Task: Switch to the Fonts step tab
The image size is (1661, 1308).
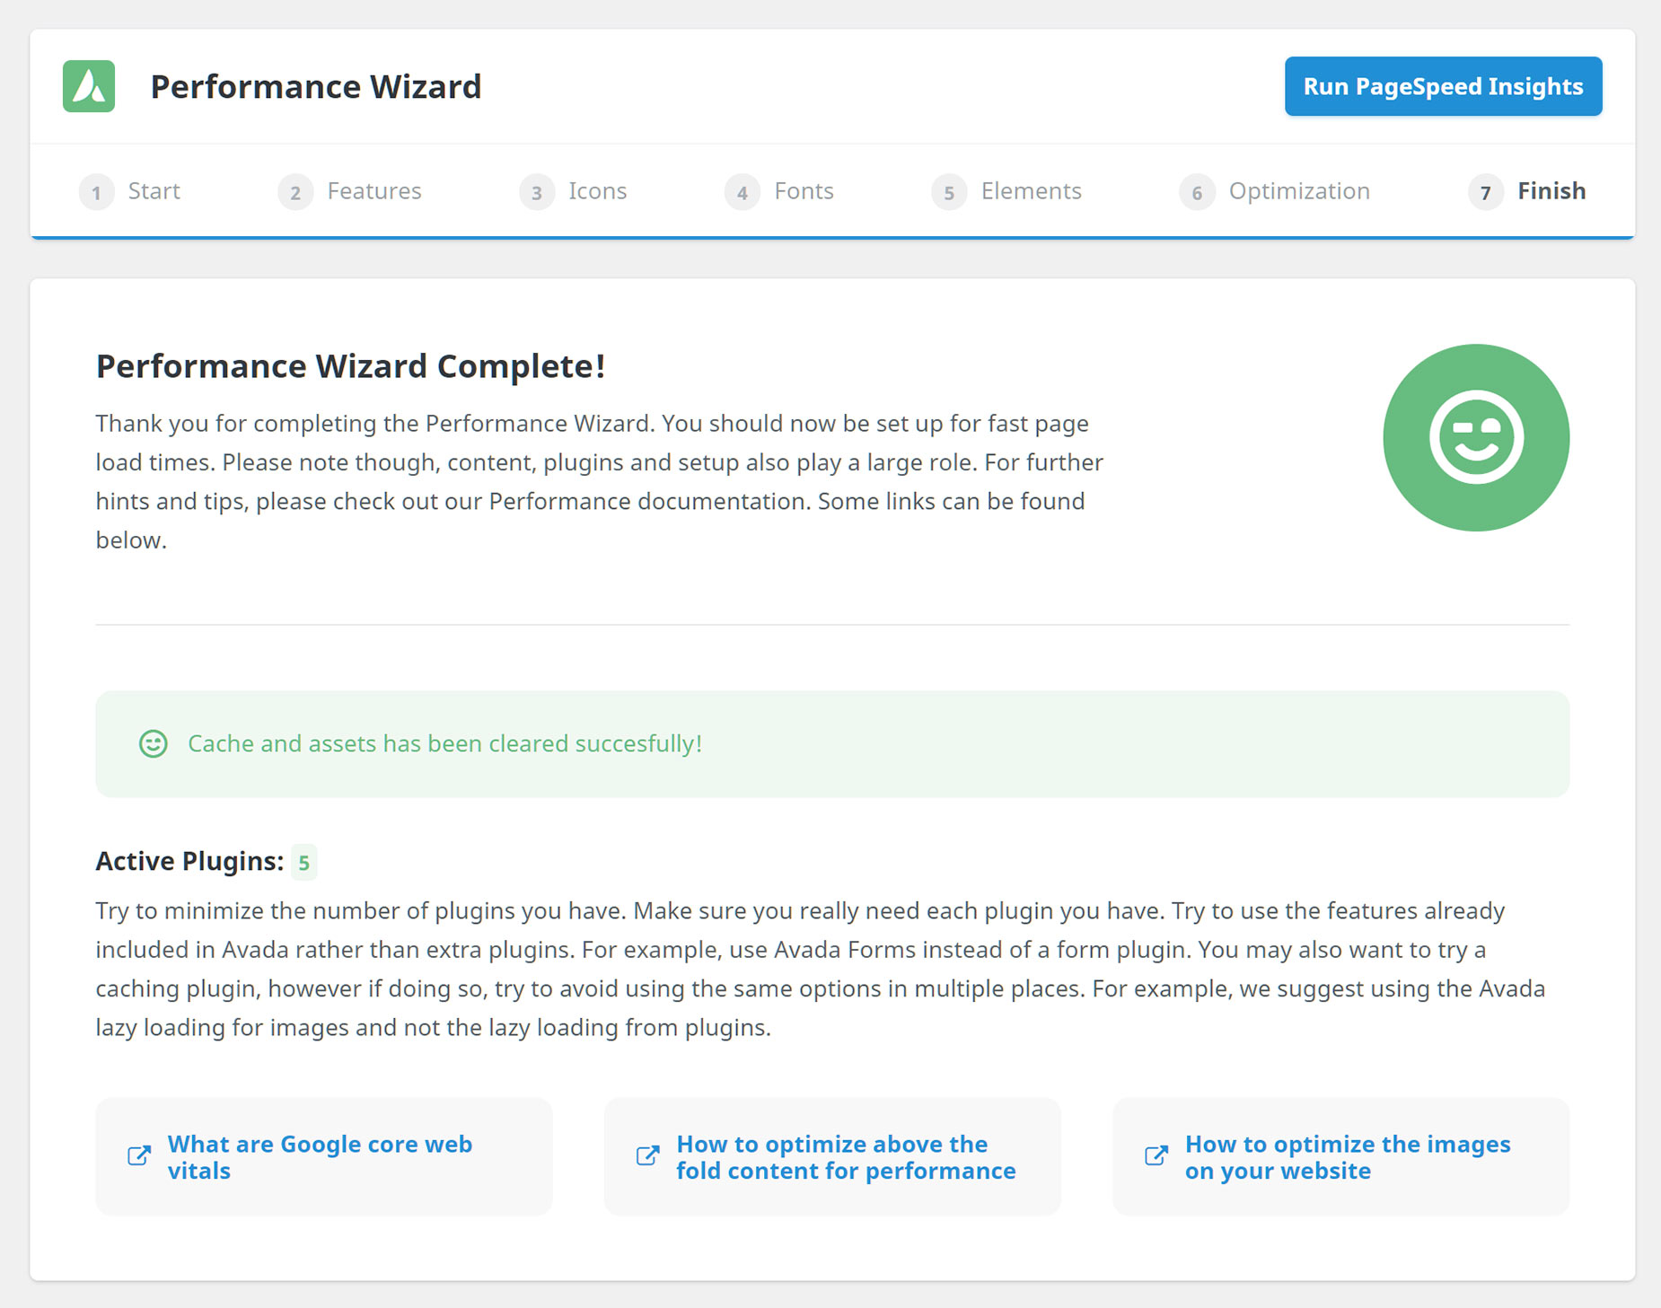Action: (779, 191)
